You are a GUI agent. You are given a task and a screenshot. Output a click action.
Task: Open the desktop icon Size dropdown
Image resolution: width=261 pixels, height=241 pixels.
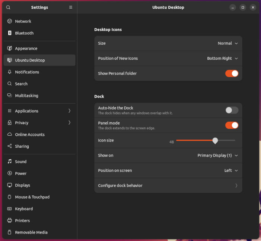pyautogui.click(x=227, y=43)
